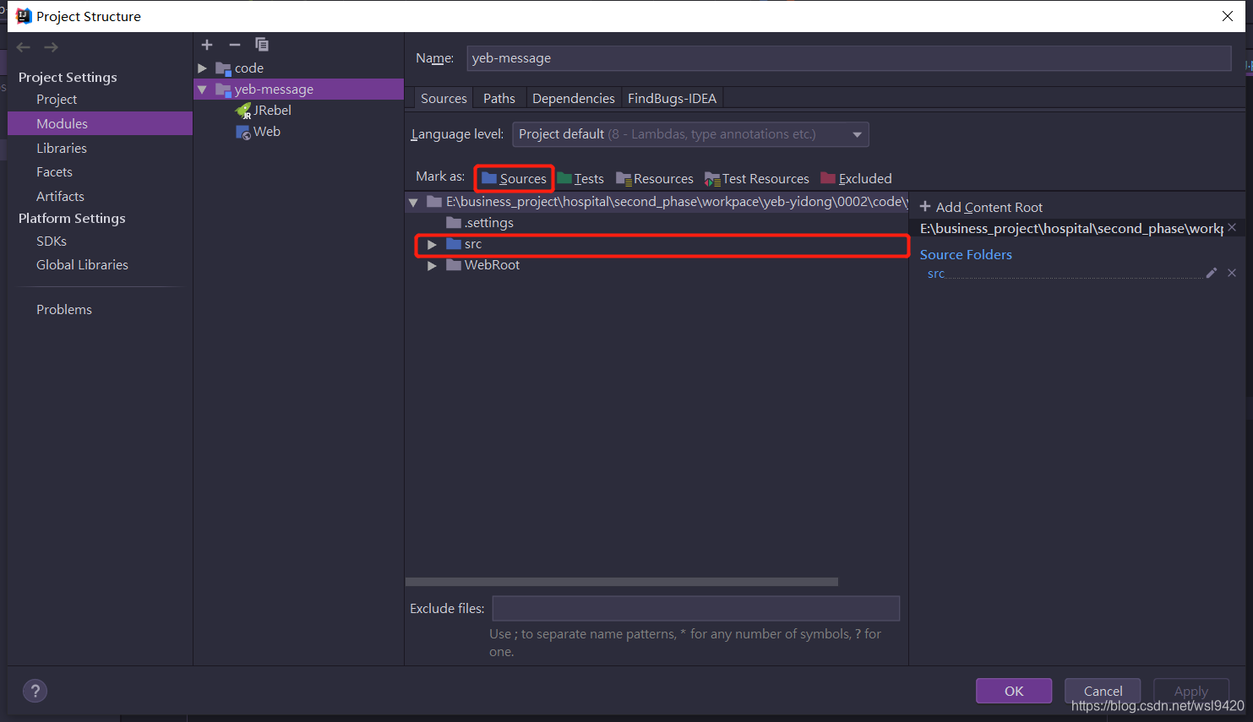Select the WebRoot folder row
1253x722 pixels.
[x=656, y=265]
